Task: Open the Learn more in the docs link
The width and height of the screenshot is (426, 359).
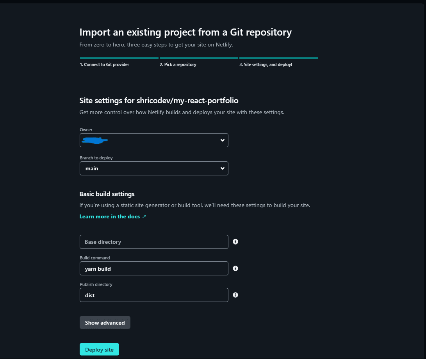Action: click(109, 216)
